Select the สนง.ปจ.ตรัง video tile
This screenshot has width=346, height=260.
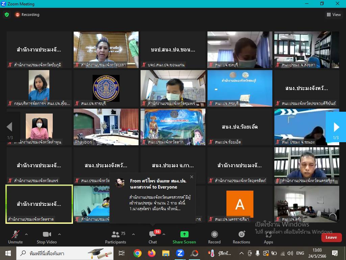click(307, 204)
